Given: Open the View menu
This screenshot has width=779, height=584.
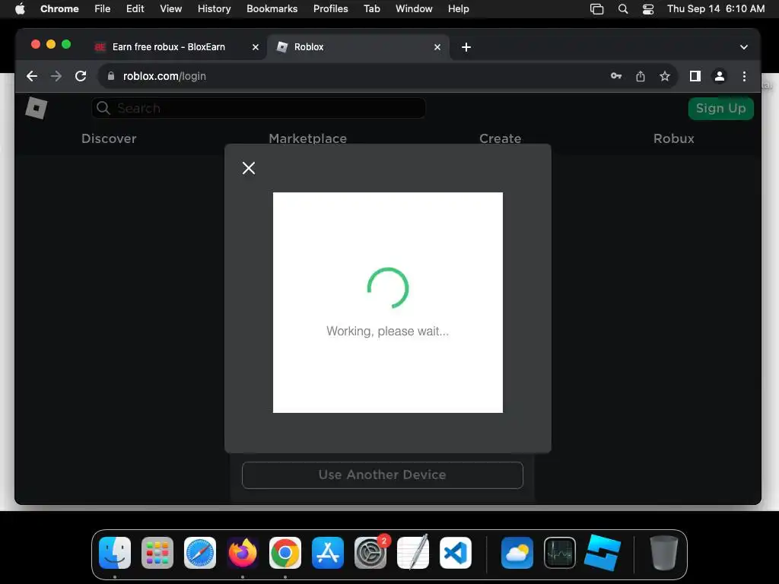Looking at the screenshot, I should (171, 9).
